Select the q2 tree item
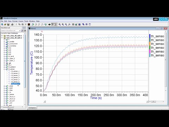 pos(10,63)
